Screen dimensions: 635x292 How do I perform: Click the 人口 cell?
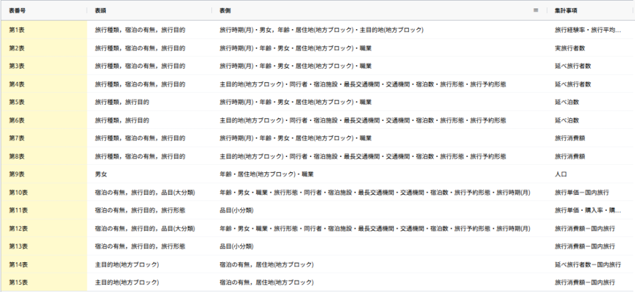tap(561, 174)
